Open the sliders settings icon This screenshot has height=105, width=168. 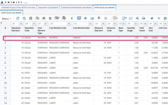pyautogui.click(x=106, y=18)
